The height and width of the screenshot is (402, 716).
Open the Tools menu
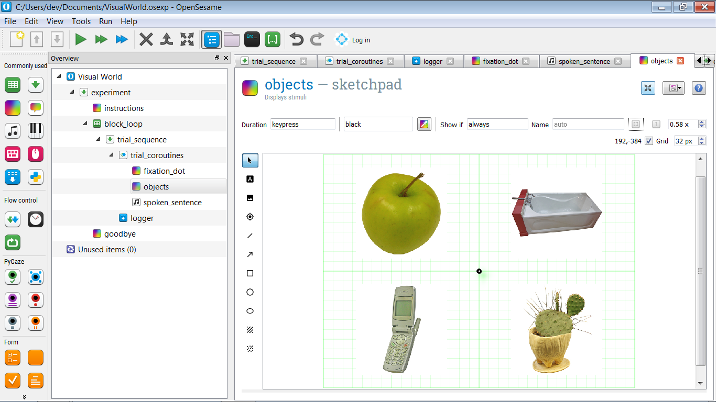tap(81, 21)
